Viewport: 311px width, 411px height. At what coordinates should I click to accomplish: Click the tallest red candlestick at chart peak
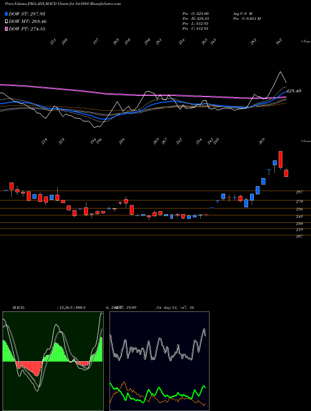(x=281, y=159)
